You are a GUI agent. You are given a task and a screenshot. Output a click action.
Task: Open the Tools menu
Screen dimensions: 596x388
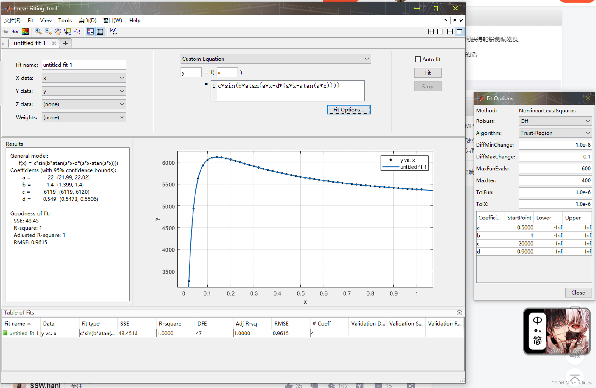click(x=65, y=20)
